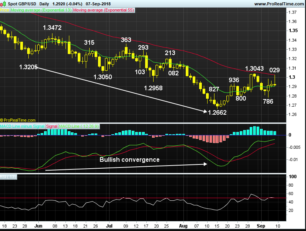Select the Price legend tab
Screen dimensions: 306x231
[x=5, y=10]
